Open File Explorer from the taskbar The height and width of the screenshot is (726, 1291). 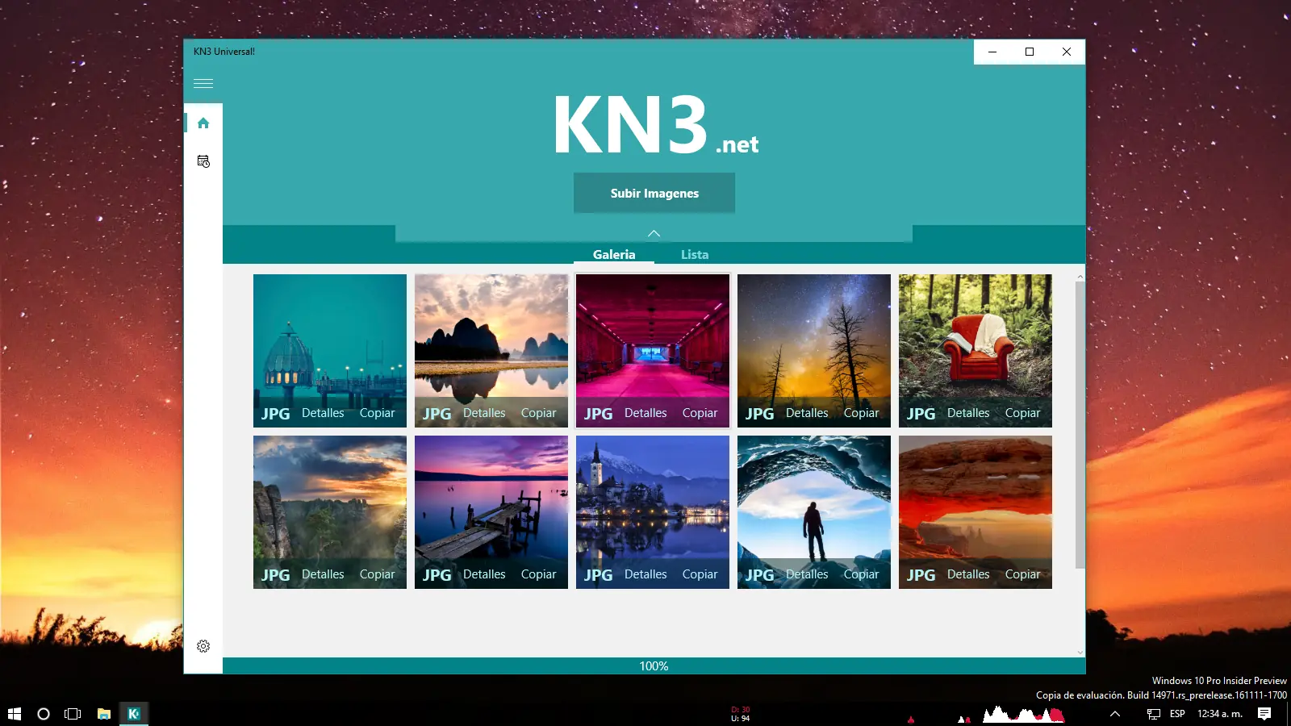[104, 714]
